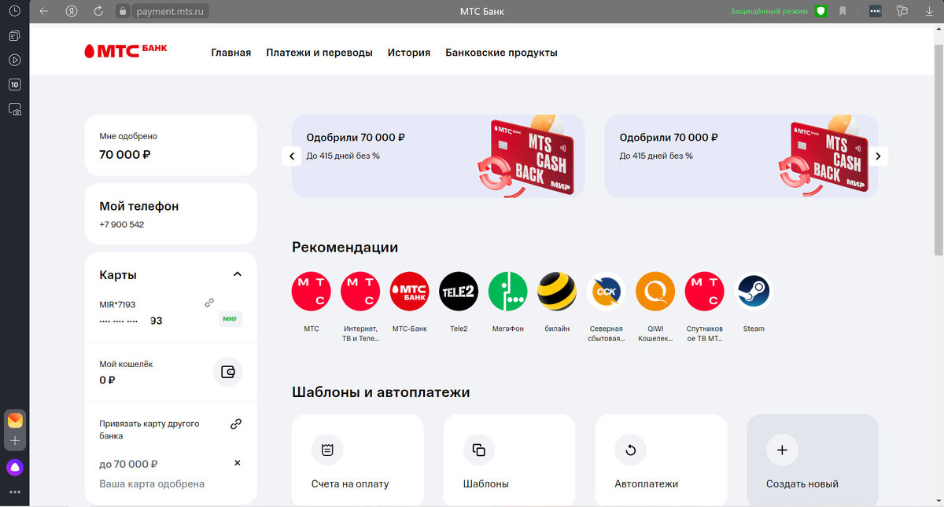
Task: Choose the Tele2 payment icon
Action: click(459, 292)
